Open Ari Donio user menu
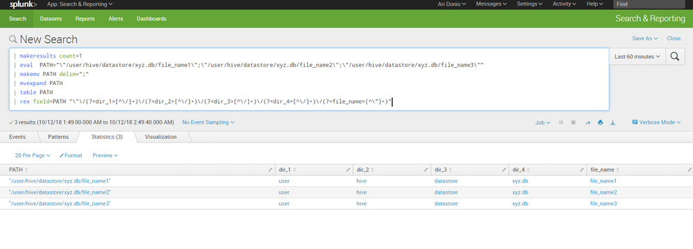This screenshot has width=693, height=249. pos(452,4)
